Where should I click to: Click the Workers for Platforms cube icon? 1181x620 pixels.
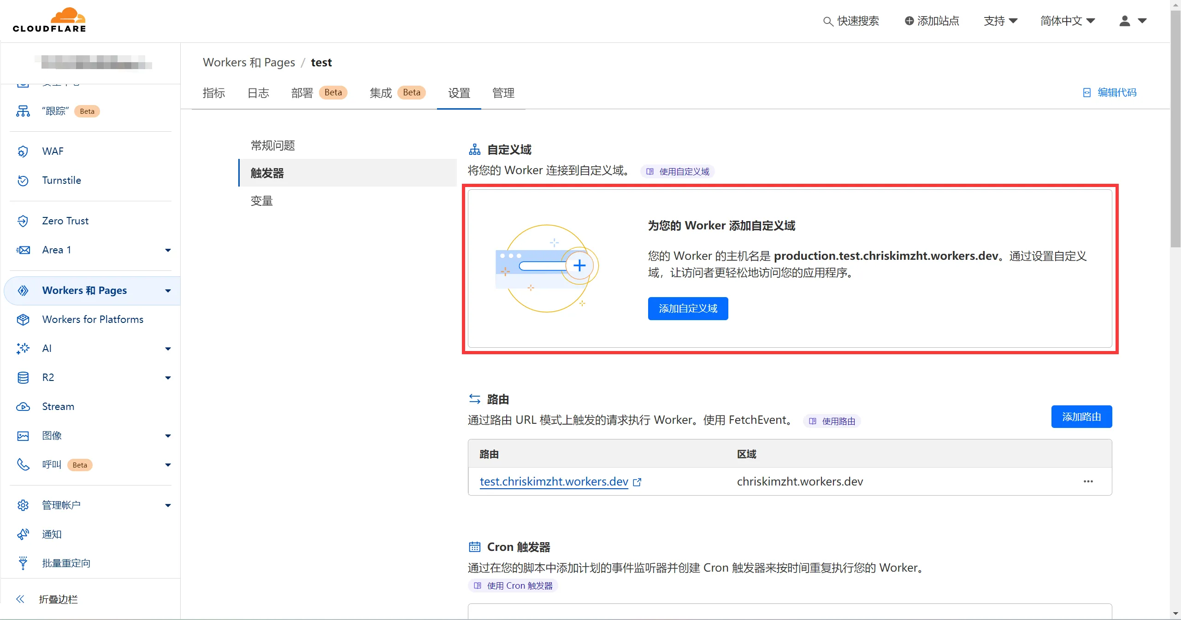23,319
